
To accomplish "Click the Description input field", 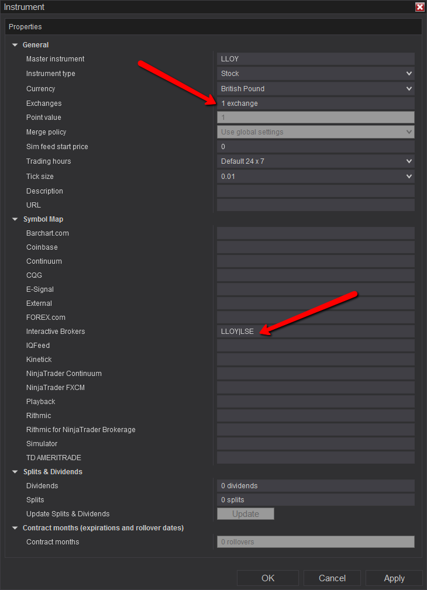I will tap(315, 191).
